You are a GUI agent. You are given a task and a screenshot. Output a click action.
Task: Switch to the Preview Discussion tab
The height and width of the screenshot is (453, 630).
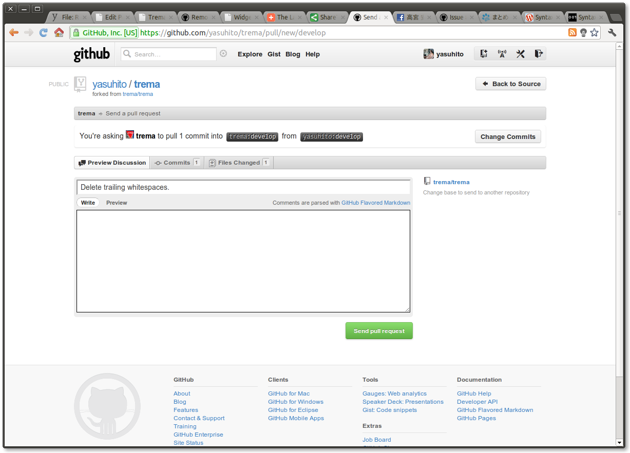(x=112, y=163)
